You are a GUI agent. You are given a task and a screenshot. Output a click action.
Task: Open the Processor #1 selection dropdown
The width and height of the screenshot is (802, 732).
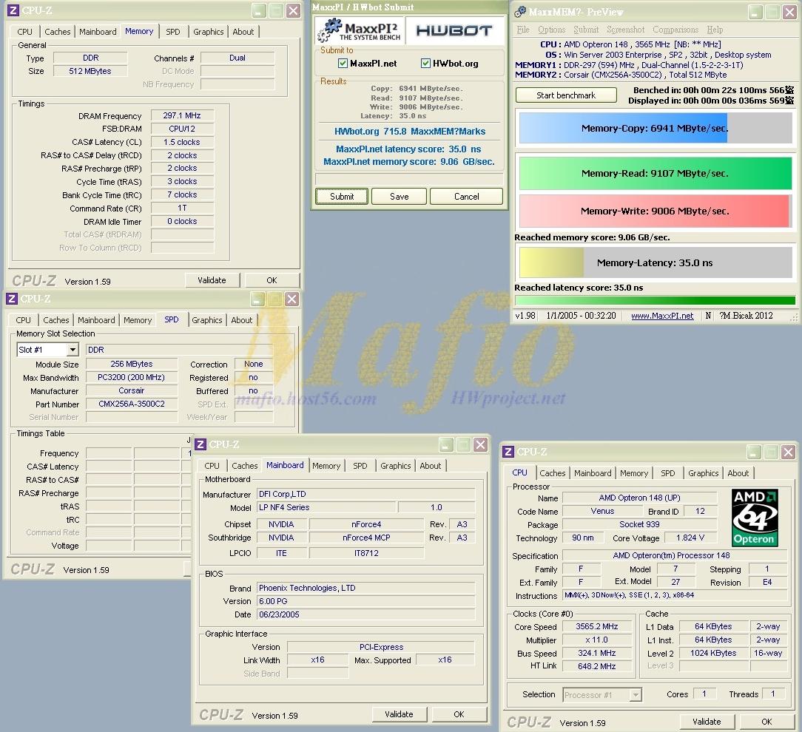point(636,695)
